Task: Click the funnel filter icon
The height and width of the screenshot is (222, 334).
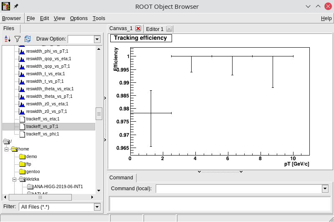Action: [18, 39]
